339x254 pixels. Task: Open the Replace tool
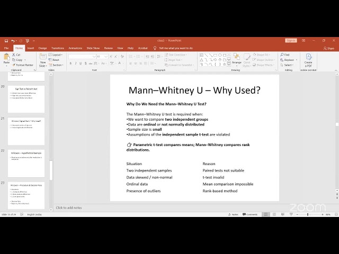pyautogui.click(x=287, y=60)
